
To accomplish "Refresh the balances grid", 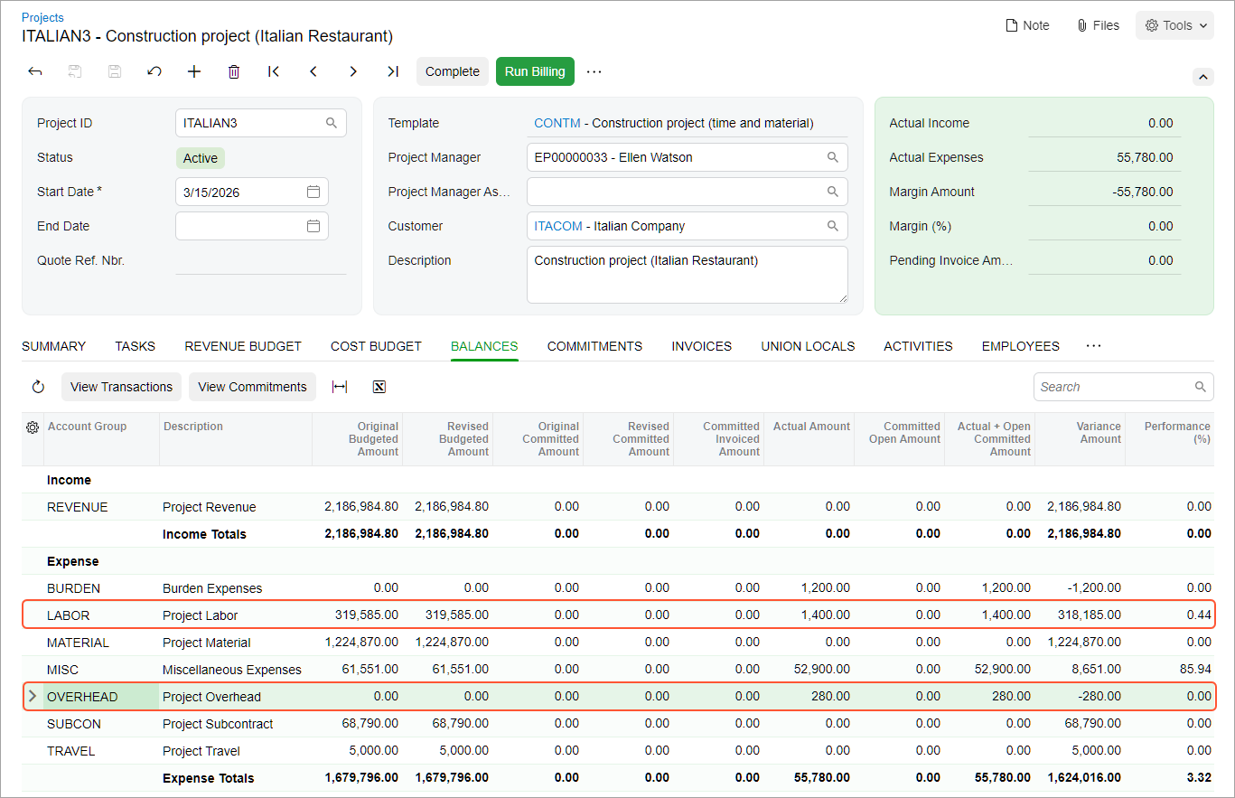I will coord(38,387).
